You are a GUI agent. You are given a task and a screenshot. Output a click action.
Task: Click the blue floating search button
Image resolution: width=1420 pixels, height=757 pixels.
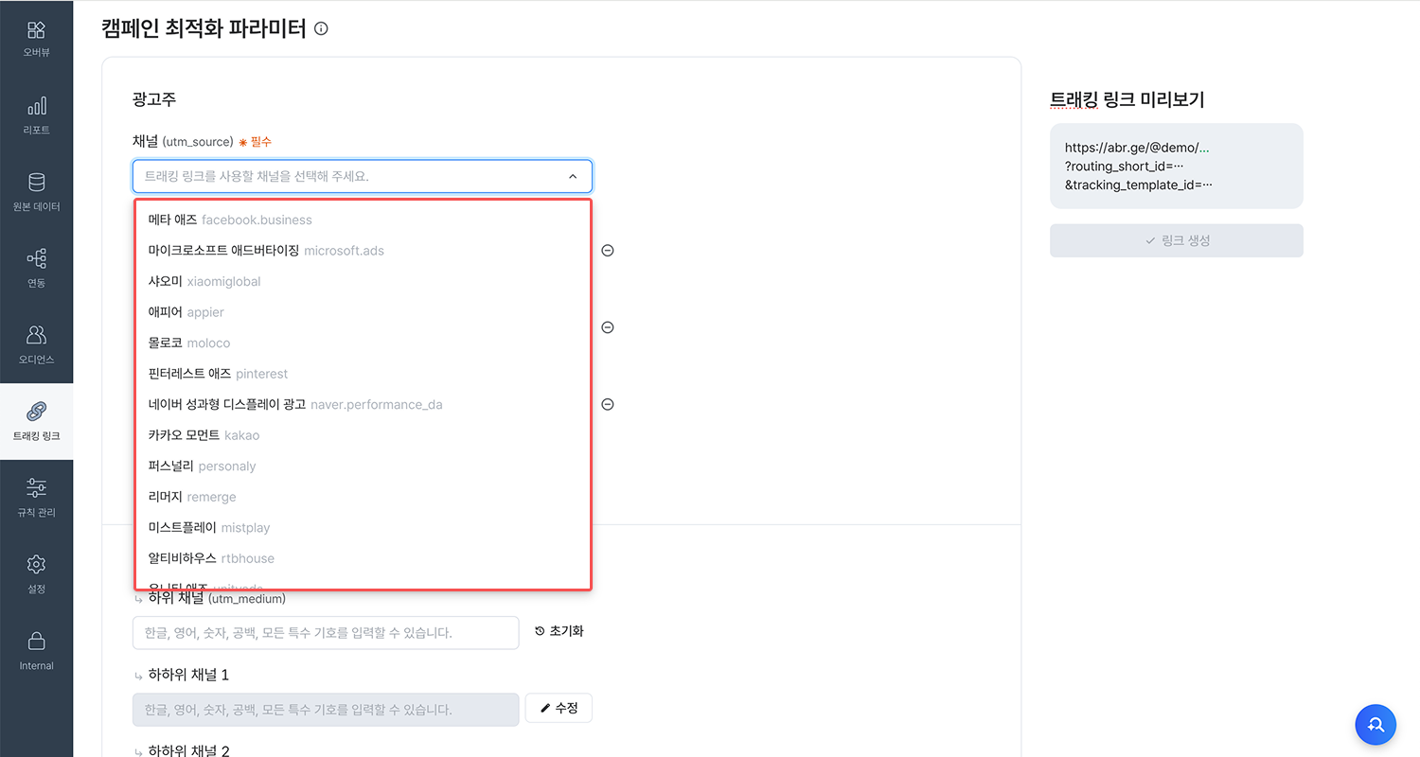point(1376,725)
